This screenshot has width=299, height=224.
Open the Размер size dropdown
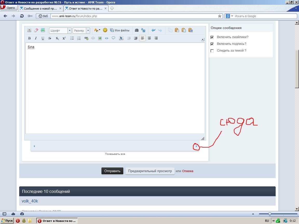(x=81, y=31)
